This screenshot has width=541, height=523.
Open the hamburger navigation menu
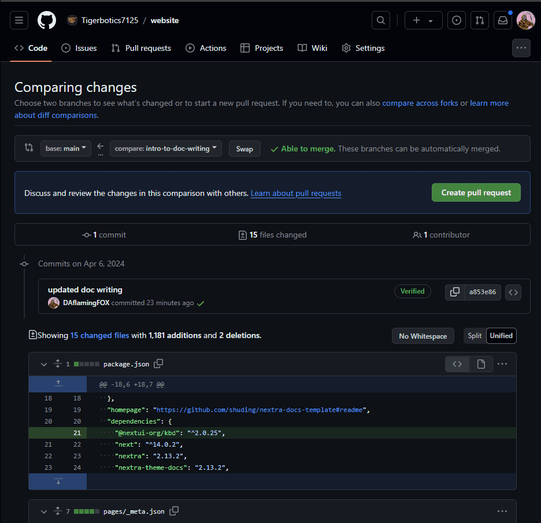19,20
